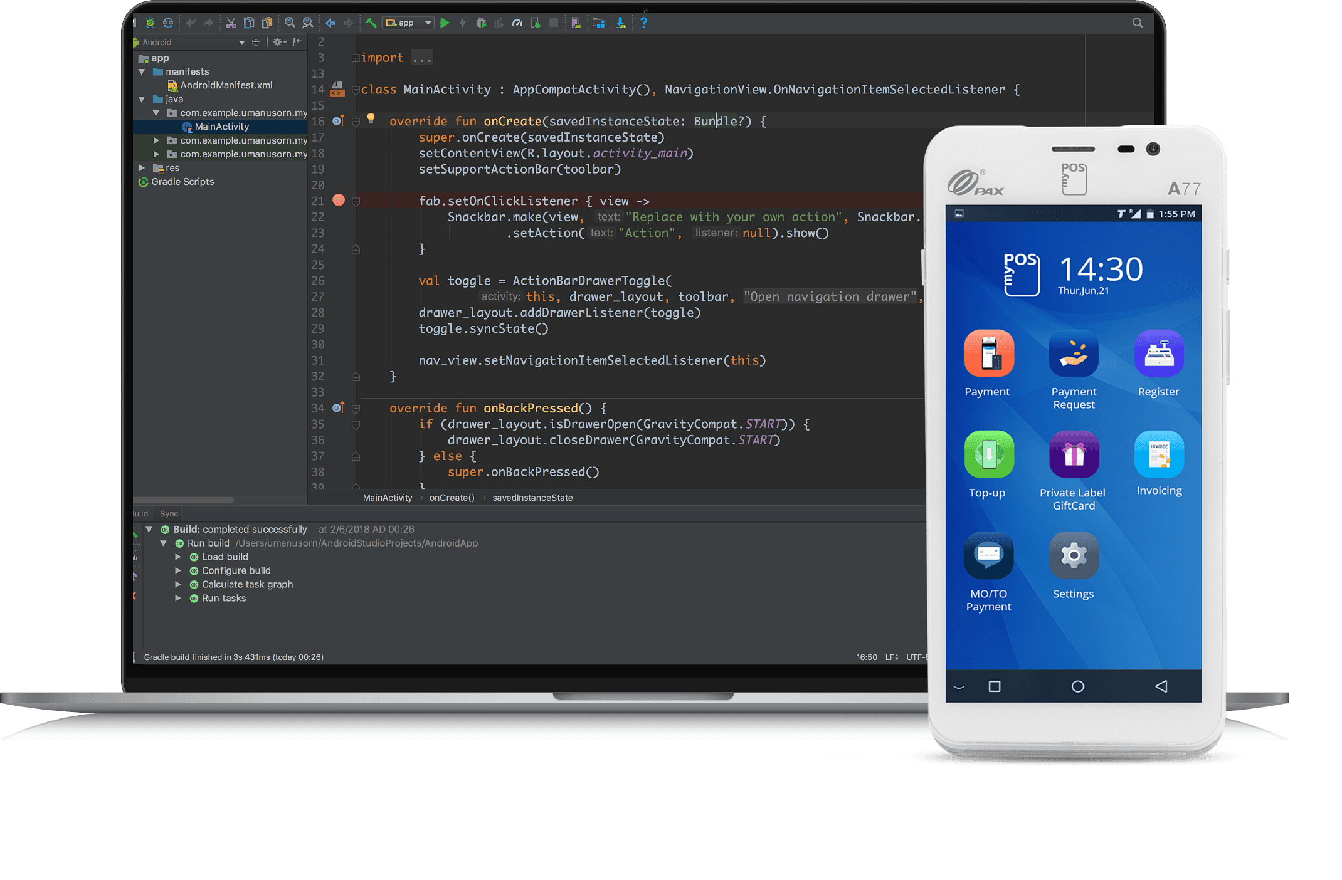Screen dimensions: 1342x880
Task: Run the app with the green play button
Action: pyautogui.click(x=445, y=23)
